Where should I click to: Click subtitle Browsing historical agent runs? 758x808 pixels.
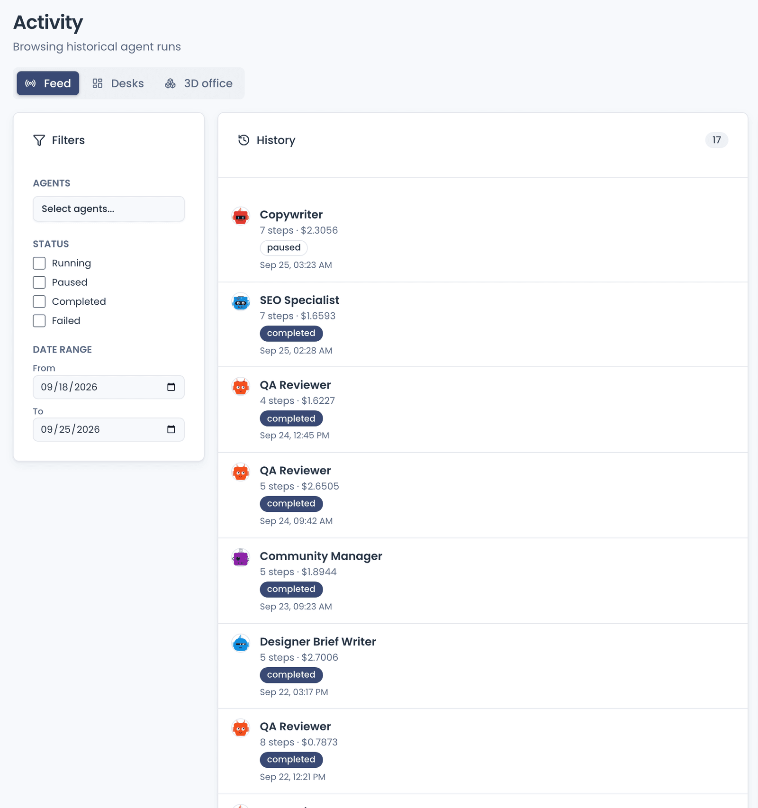click(x=97, y=47)
